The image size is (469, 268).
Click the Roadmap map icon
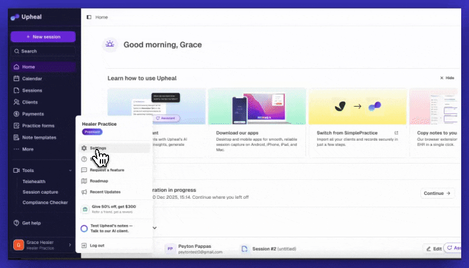(84, 181)
